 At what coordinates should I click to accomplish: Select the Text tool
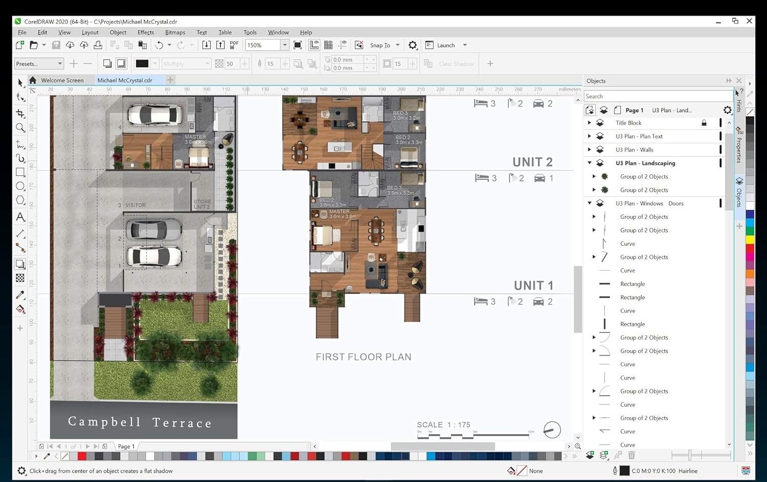20,217
